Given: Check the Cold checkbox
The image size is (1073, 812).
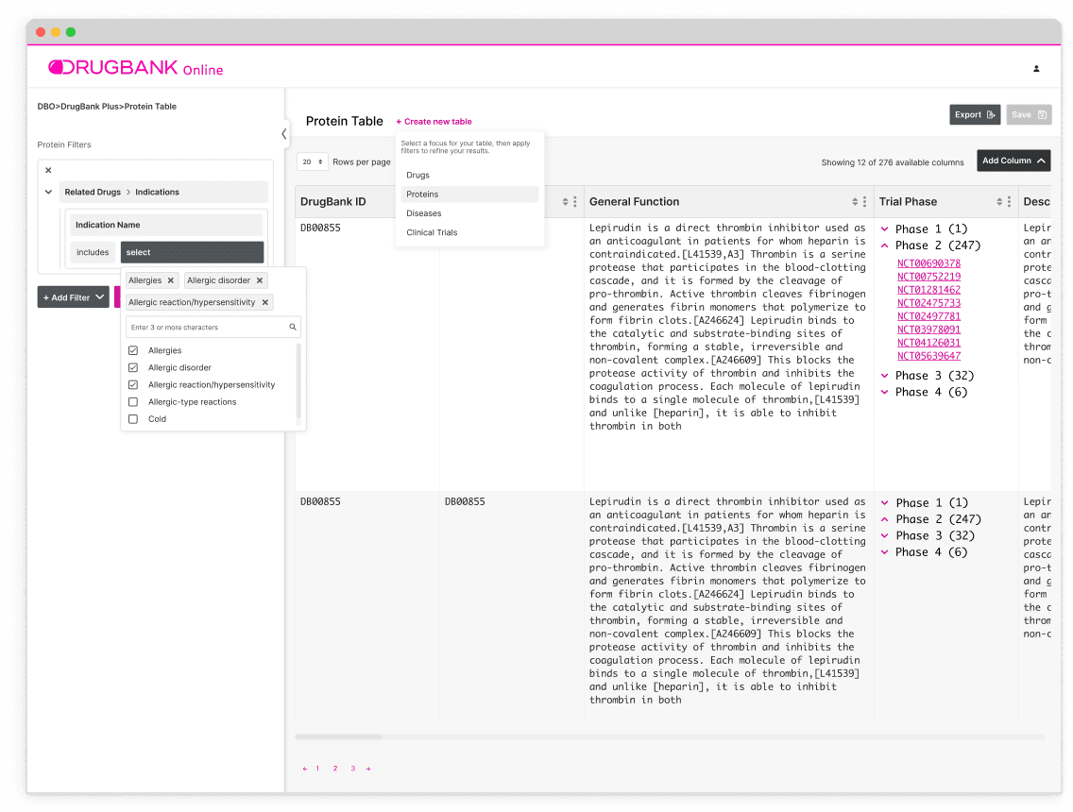Looking at the screenshot, I should pos(133,418).
